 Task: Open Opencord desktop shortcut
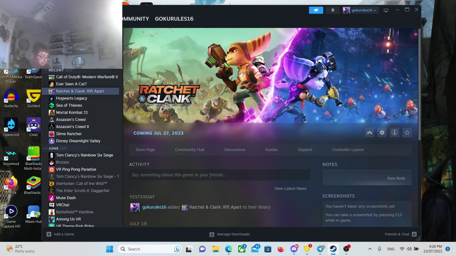pyautogui.click(x=11, y=127)
